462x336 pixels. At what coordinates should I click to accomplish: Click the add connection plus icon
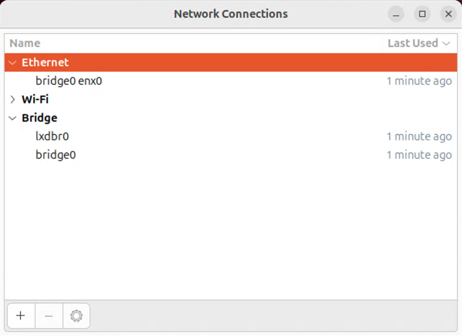[21, 316]
